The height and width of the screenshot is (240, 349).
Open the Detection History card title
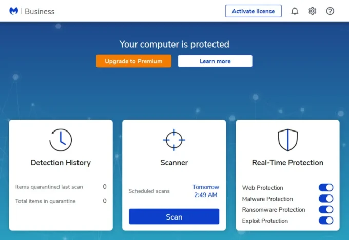click(x=61, y=163)
